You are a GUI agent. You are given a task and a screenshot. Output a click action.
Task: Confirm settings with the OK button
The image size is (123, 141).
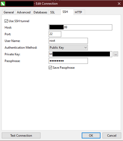click(91, 136)
